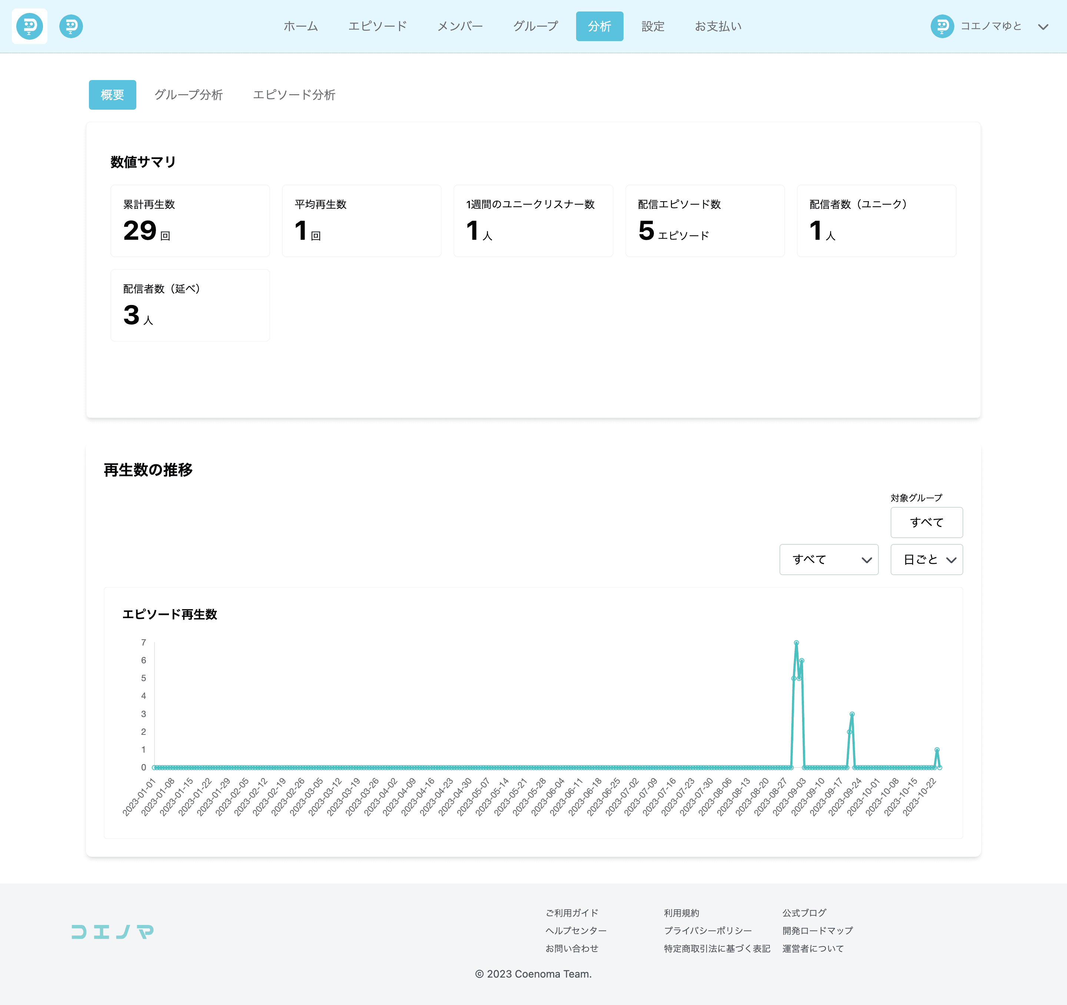1067x1005 pixels.
Task: Click the second round robot icon in header
Action: [x=71, y=26]
